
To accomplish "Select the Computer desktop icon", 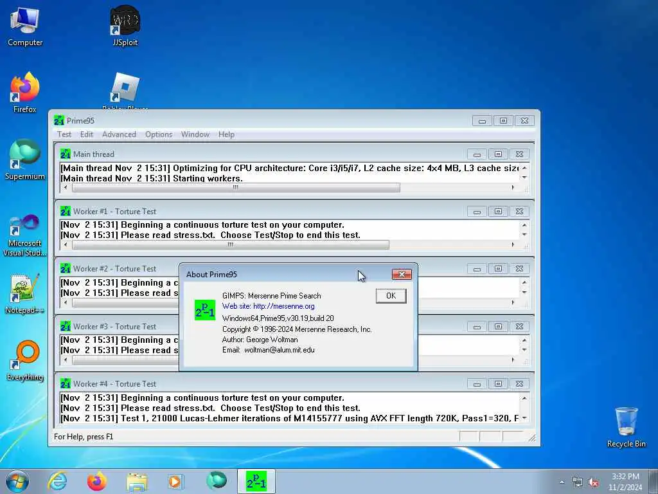I will [x=25, y=26].
